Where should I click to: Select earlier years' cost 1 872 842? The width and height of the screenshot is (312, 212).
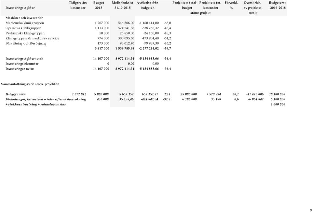tap(79, 94)
